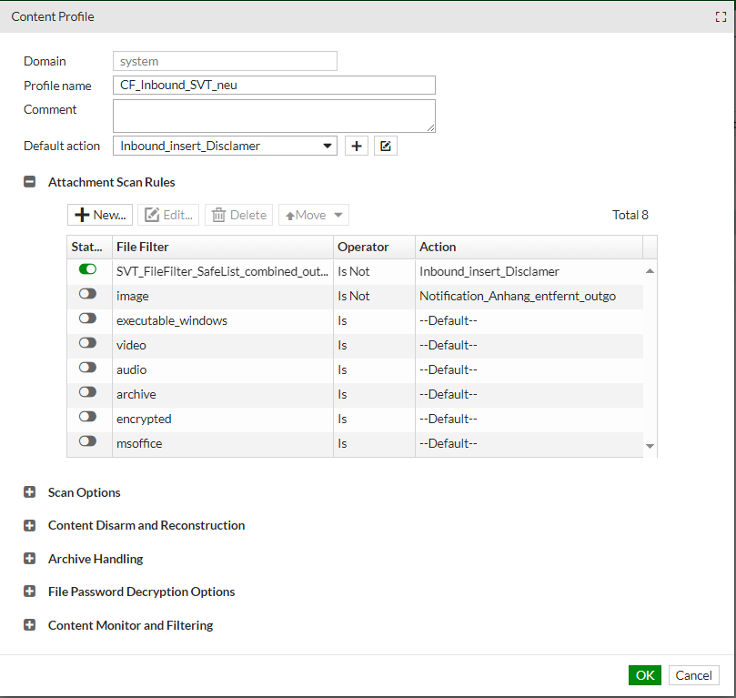Click the Cancel button
The height and width of the screenshot is (698, 736).
(x=693, y=675)
